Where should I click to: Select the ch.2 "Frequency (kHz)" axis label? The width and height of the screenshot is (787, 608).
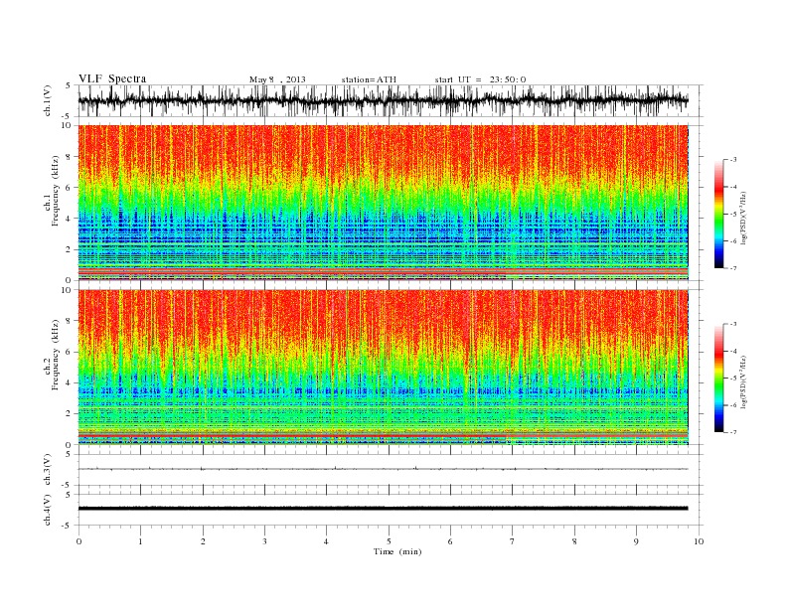coord(56,354)
